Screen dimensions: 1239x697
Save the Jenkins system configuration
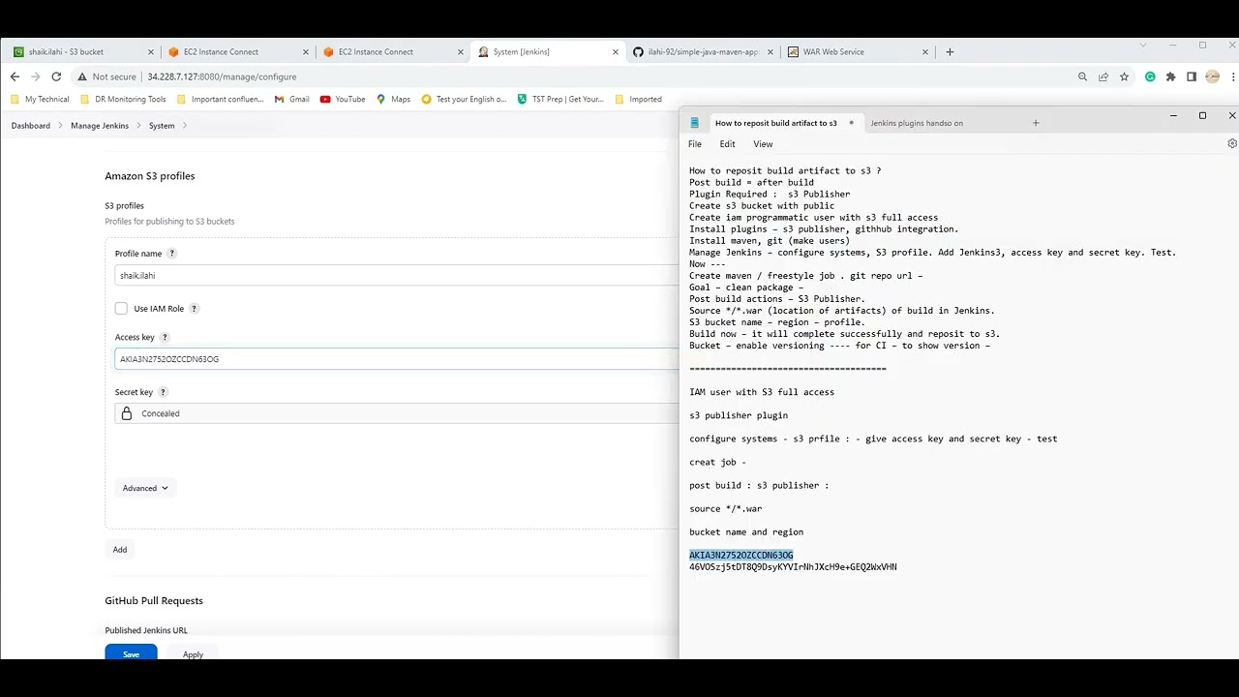click(x=132, y=653)
